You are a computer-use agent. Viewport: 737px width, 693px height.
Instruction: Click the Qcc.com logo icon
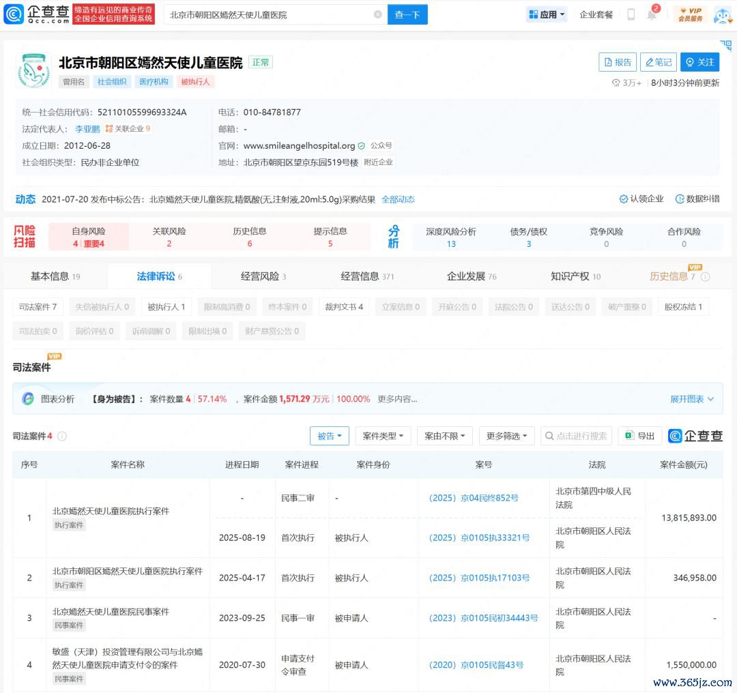(x=14, y=14)
